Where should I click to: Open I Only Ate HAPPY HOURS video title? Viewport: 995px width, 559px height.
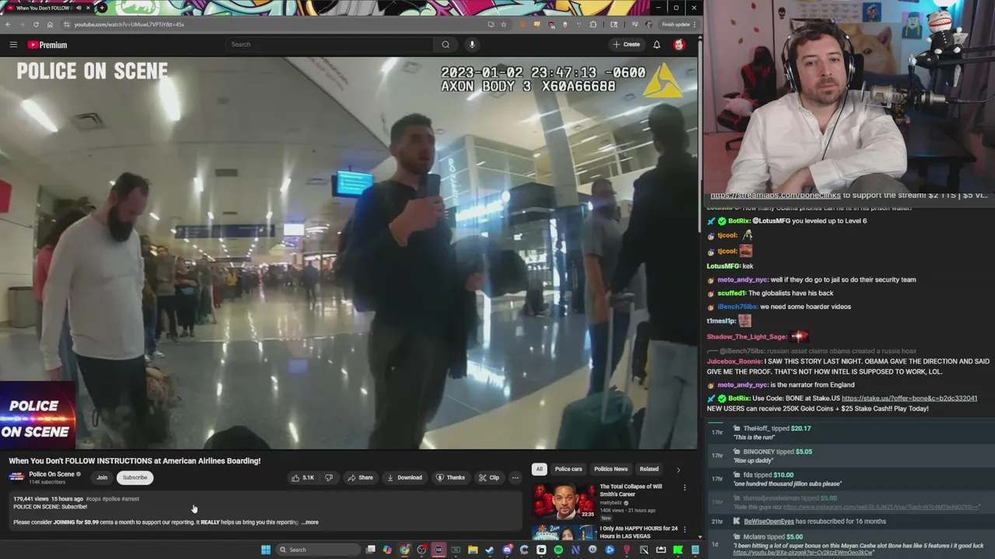pos(638,533)
